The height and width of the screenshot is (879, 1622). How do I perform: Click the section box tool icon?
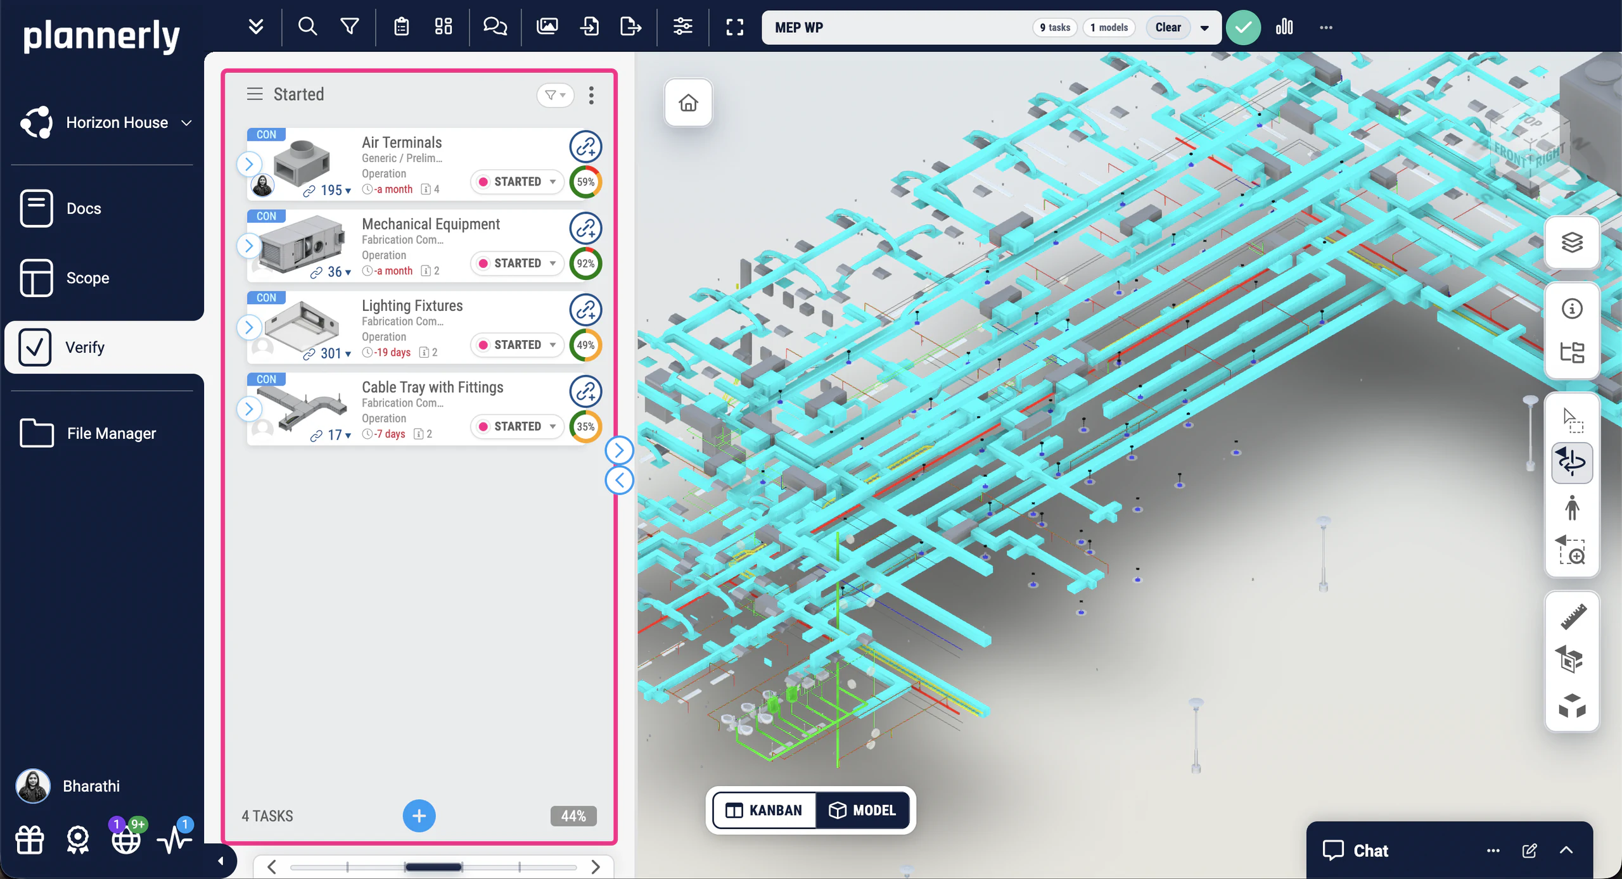tap(1572, 660)
